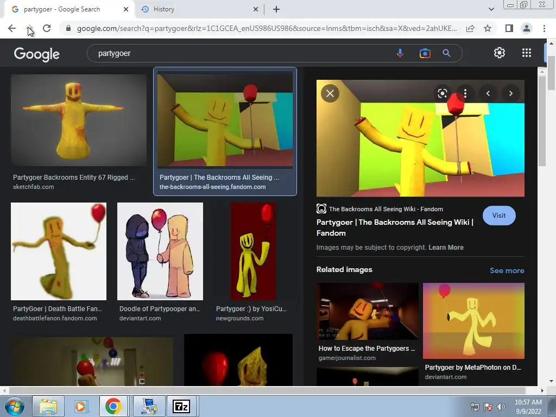Bookmark this page with the star icon
556x417 pixels.
click(x=488, y=28)
